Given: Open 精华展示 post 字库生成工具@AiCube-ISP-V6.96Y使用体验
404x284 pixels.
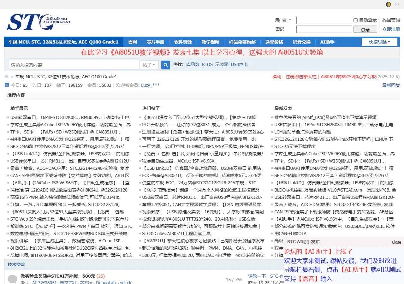Looking at the screenshot, I should pos(71,124).
